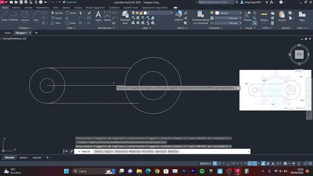Click Corrispondenza con proprietà tool

pos(201,18)
